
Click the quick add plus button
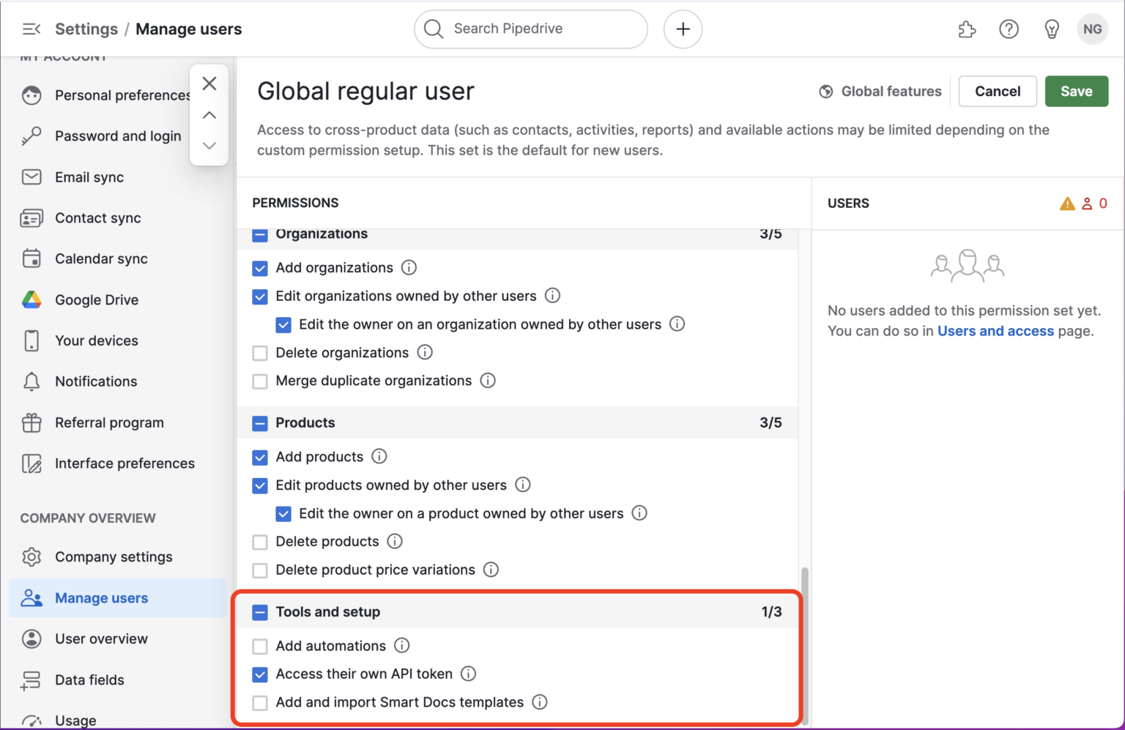click(x=683, y=29)
